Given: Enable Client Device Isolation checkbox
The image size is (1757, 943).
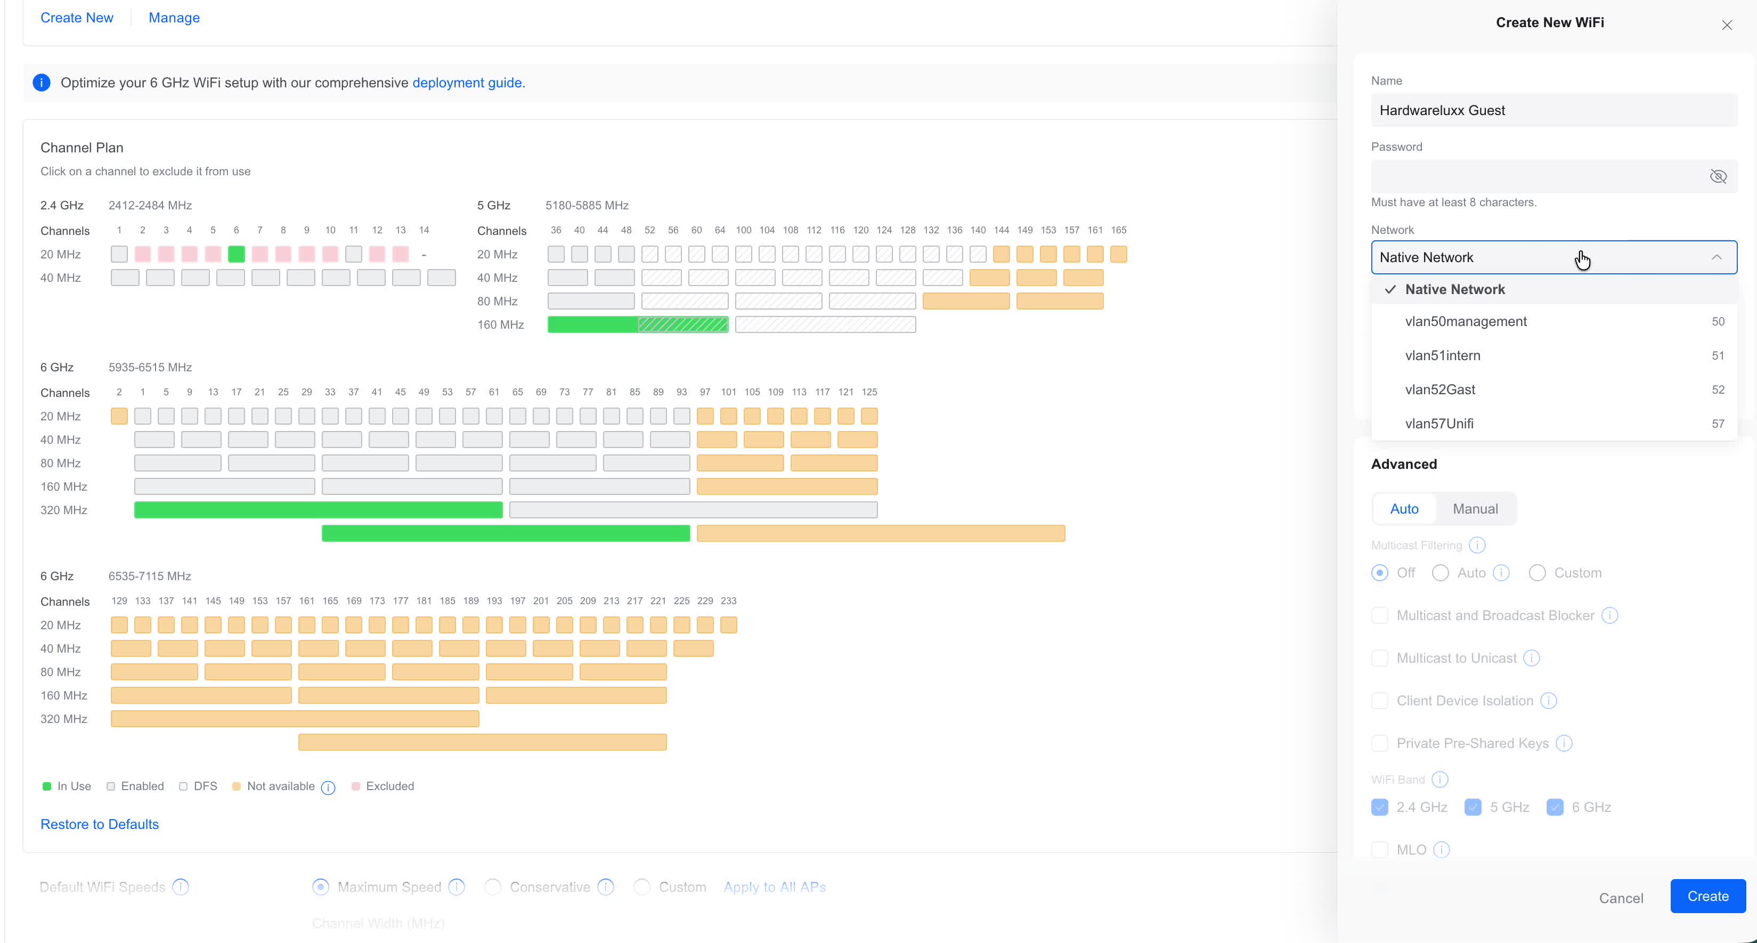Looking at the screenshot, I should click(x=1379, y=700).
